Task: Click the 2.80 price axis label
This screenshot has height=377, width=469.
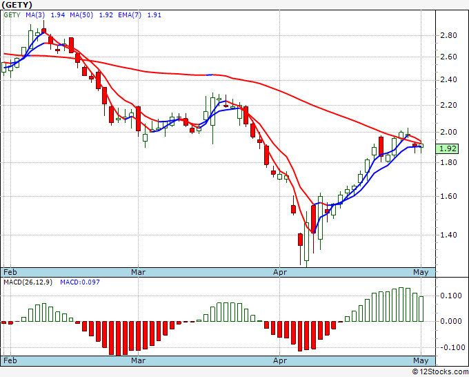Action: click(449, 35)
